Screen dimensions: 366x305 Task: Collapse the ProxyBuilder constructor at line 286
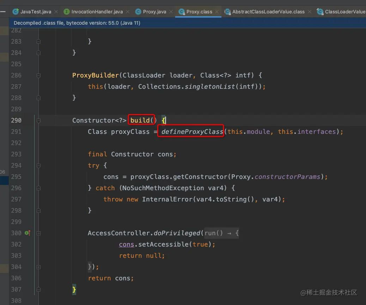pyautogui.click(x=38, y=75)
